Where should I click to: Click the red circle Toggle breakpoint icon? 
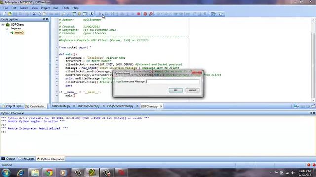point(145,14)
